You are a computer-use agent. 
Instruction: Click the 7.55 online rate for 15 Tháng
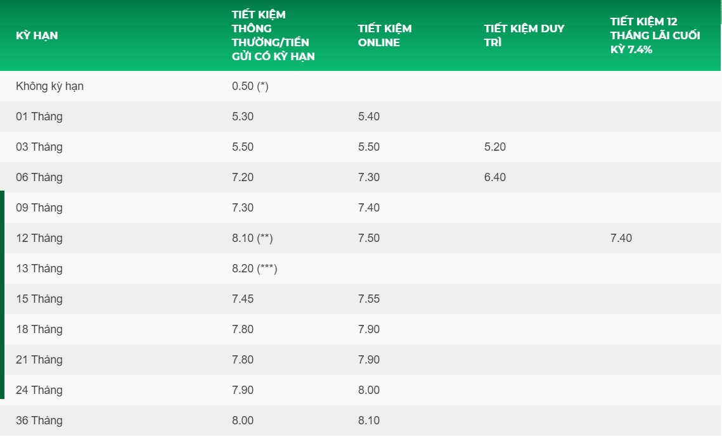[369, 299]
